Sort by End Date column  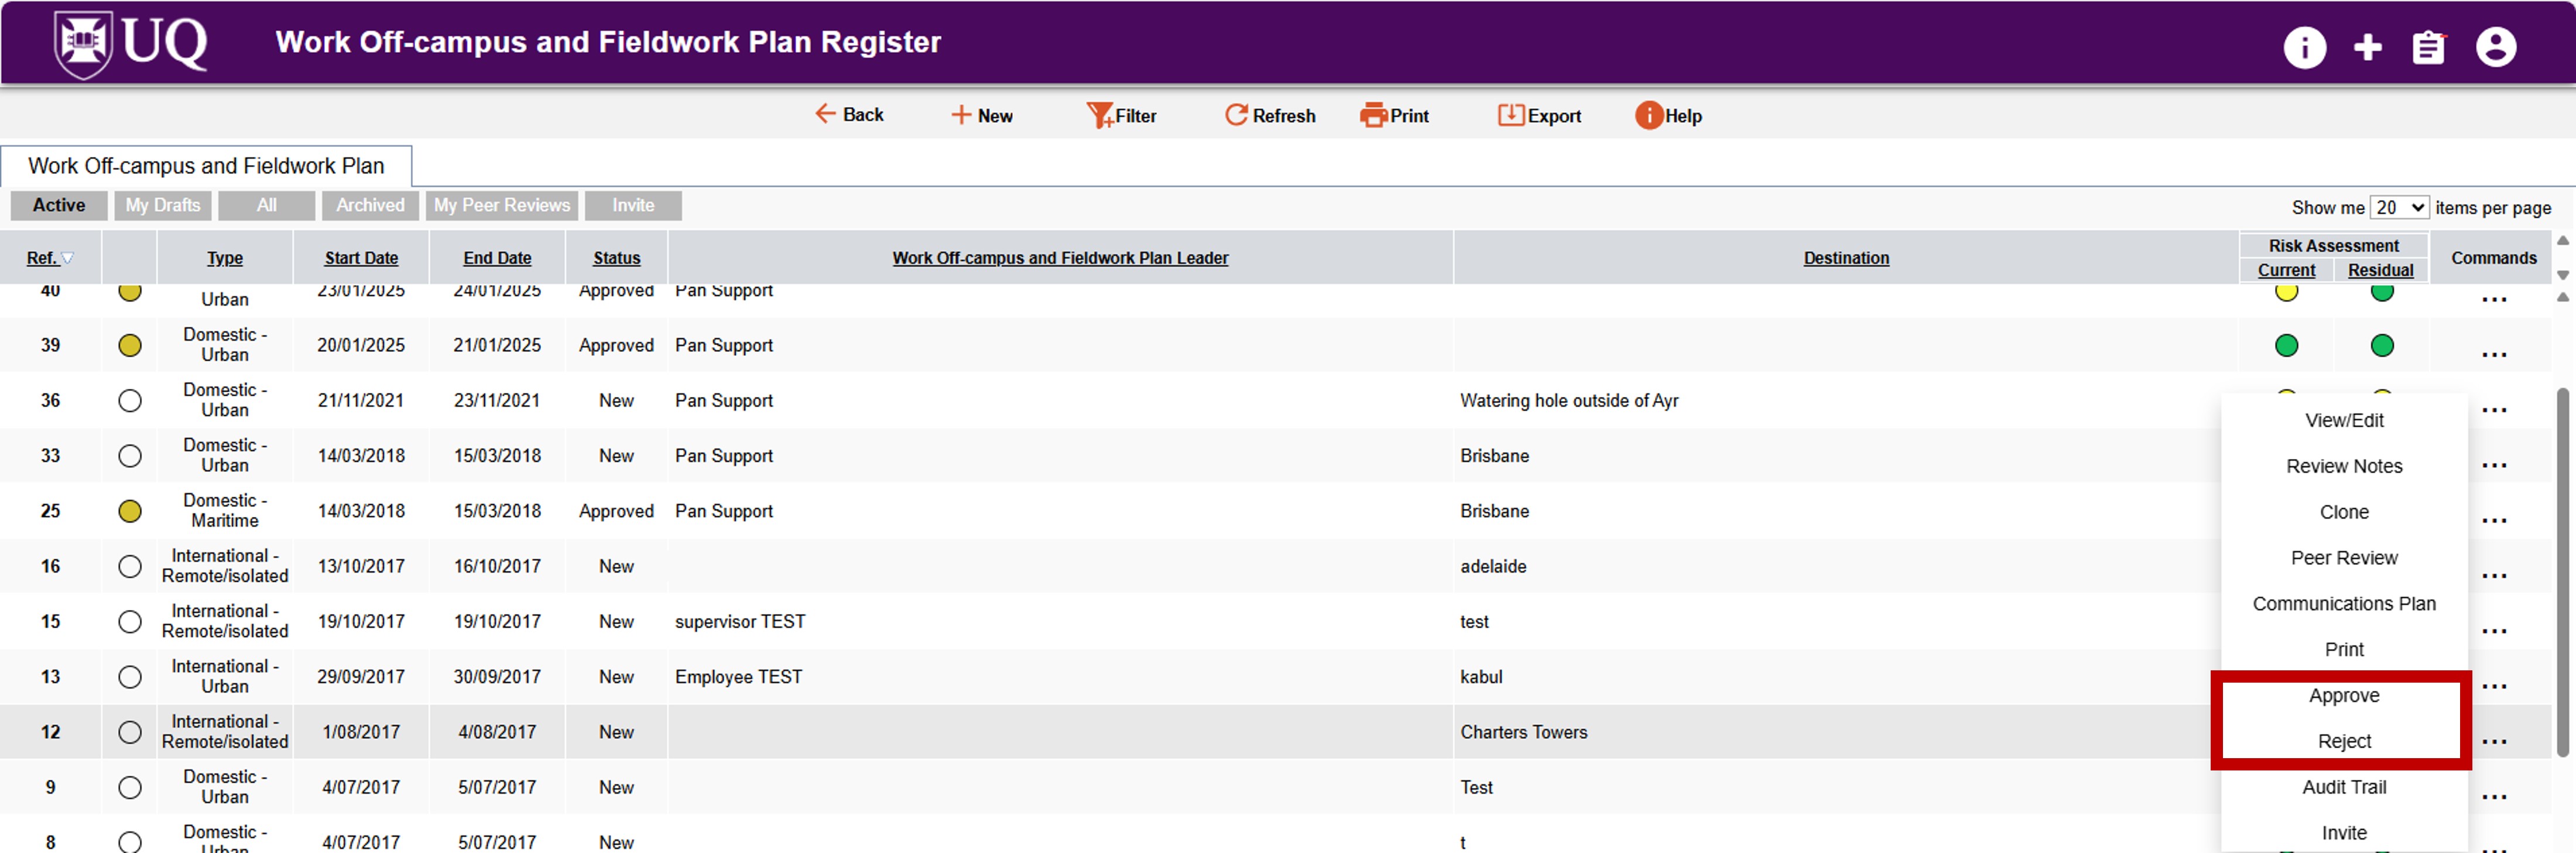497,258
